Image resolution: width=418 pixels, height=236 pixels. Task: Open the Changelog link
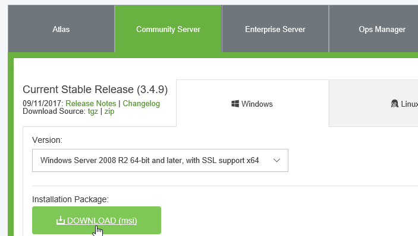click(142, 103)
